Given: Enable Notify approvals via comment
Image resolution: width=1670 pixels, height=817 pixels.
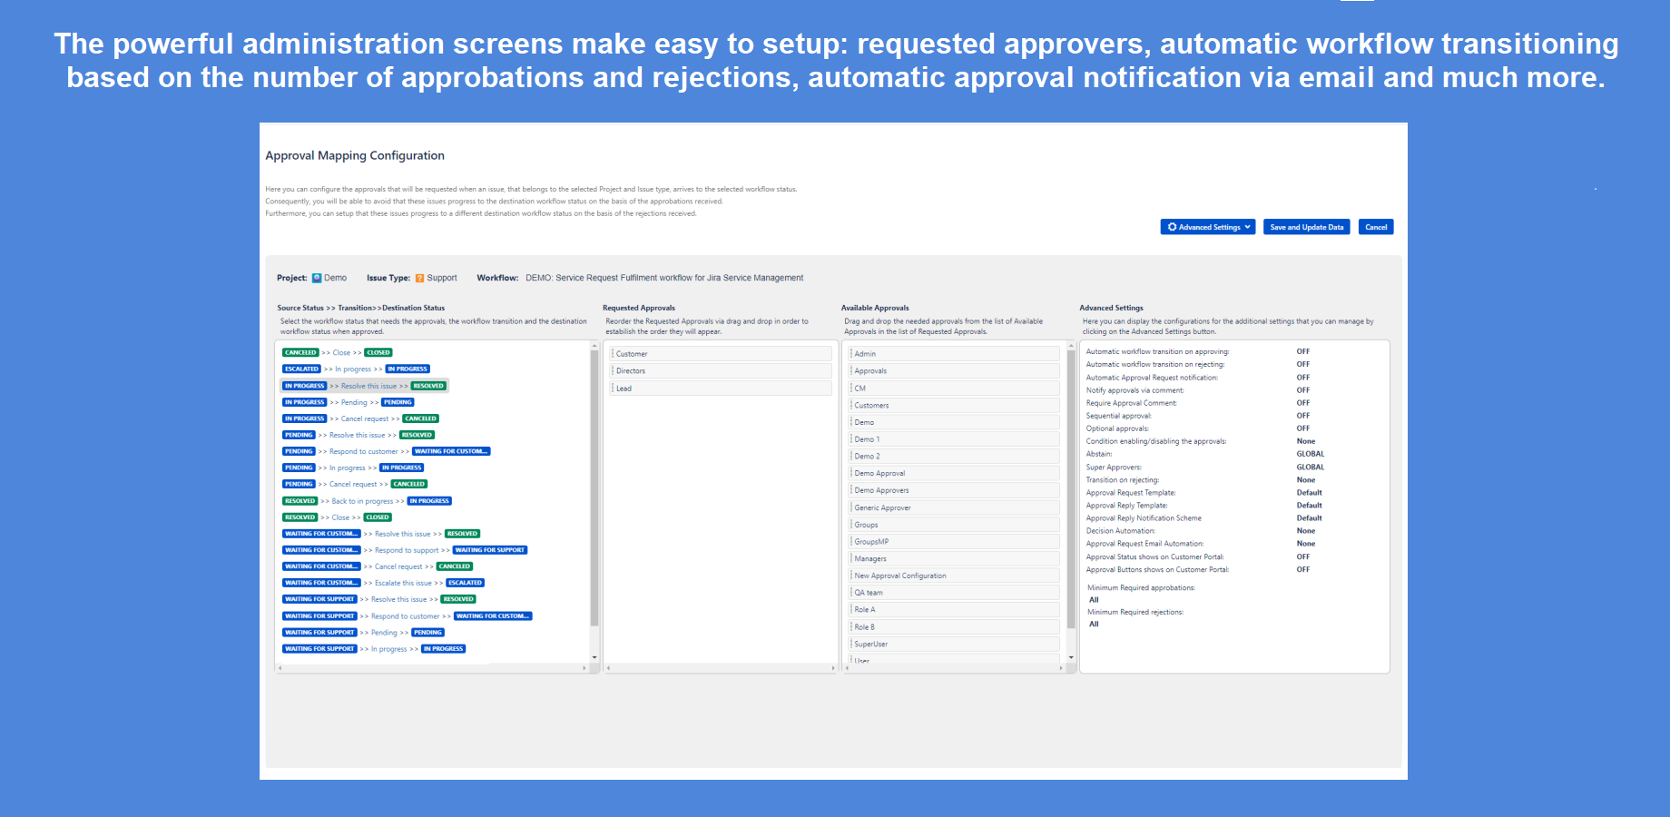Looking at the screenshot, I should coord(1303,389).
